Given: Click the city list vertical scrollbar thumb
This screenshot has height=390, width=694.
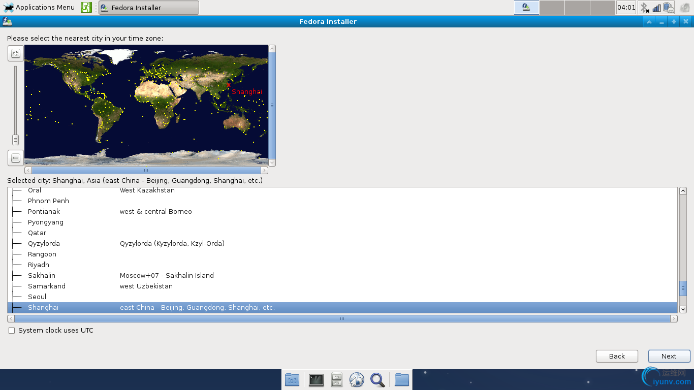Looking at the screenshot, I should [x=683, y=288].
